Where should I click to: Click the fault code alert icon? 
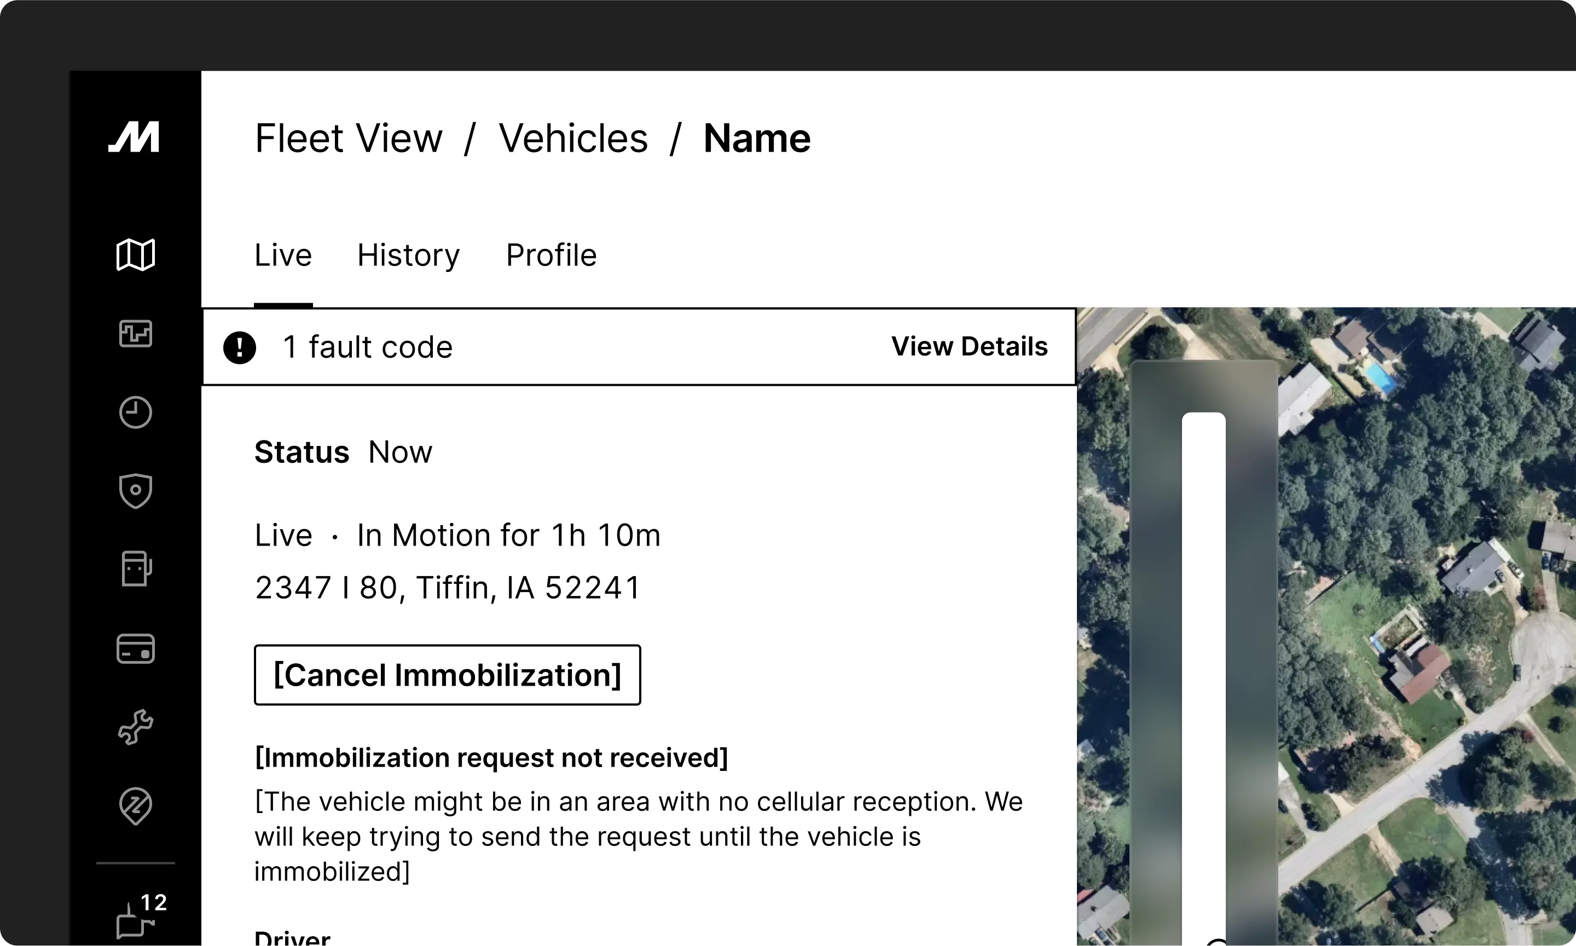(240, 347)
